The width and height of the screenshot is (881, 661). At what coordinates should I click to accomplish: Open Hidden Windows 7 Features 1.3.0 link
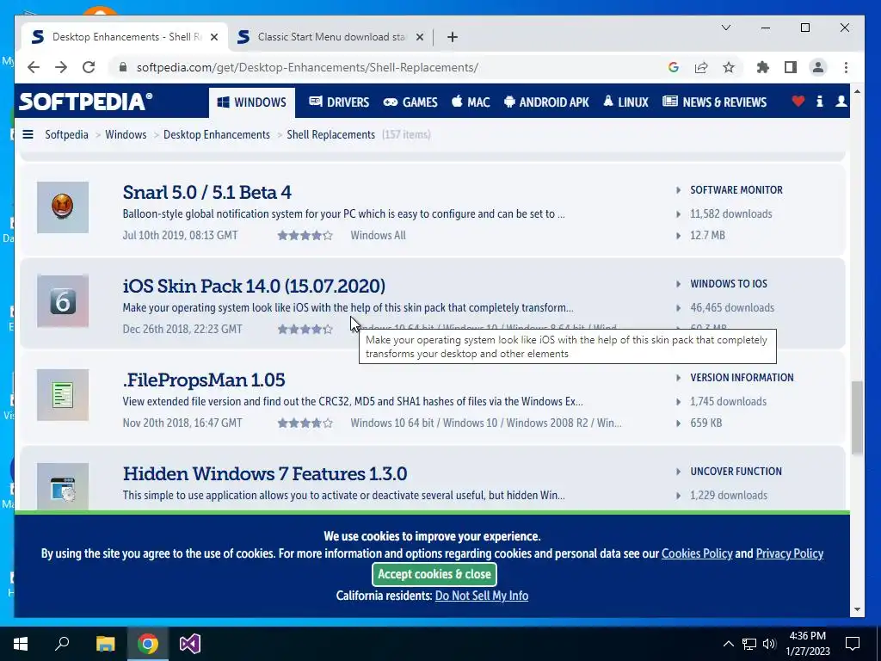pos(265,474)
